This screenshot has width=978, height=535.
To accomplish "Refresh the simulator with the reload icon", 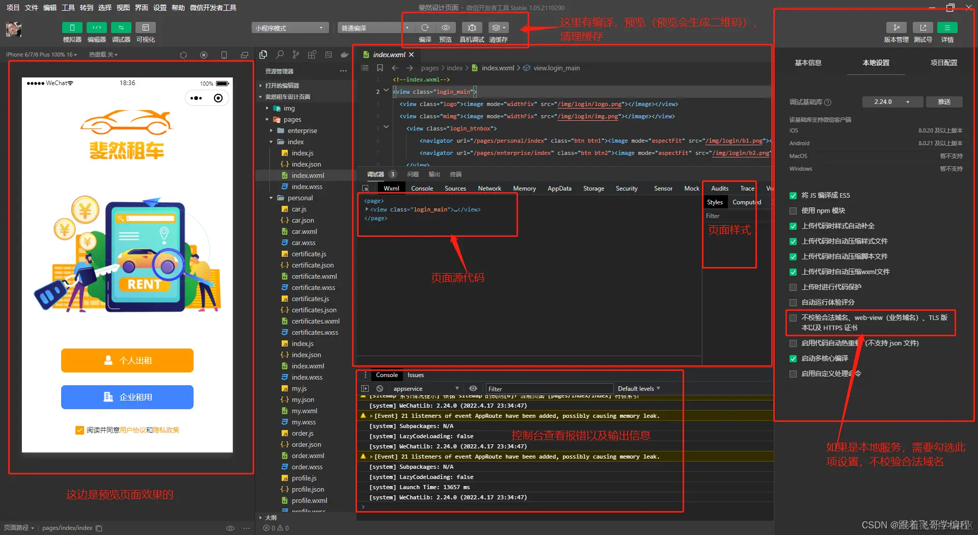I will point(183,55).
